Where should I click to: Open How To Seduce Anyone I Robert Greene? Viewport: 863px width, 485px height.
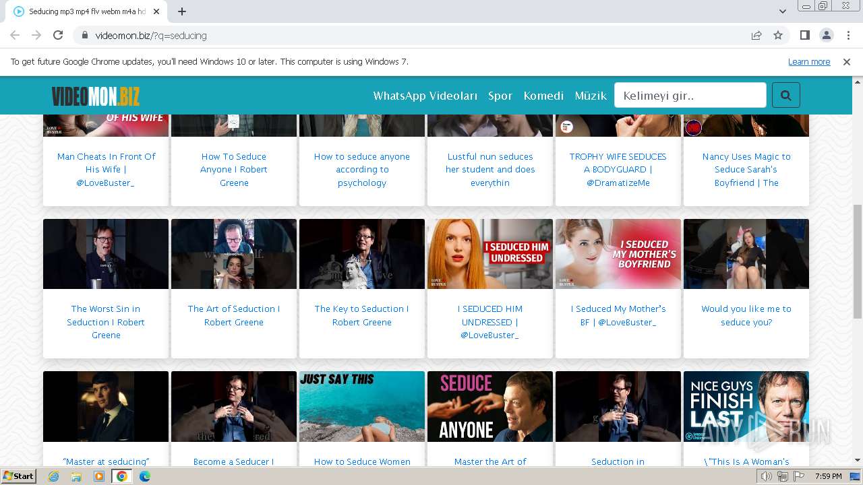click(234, 170)
